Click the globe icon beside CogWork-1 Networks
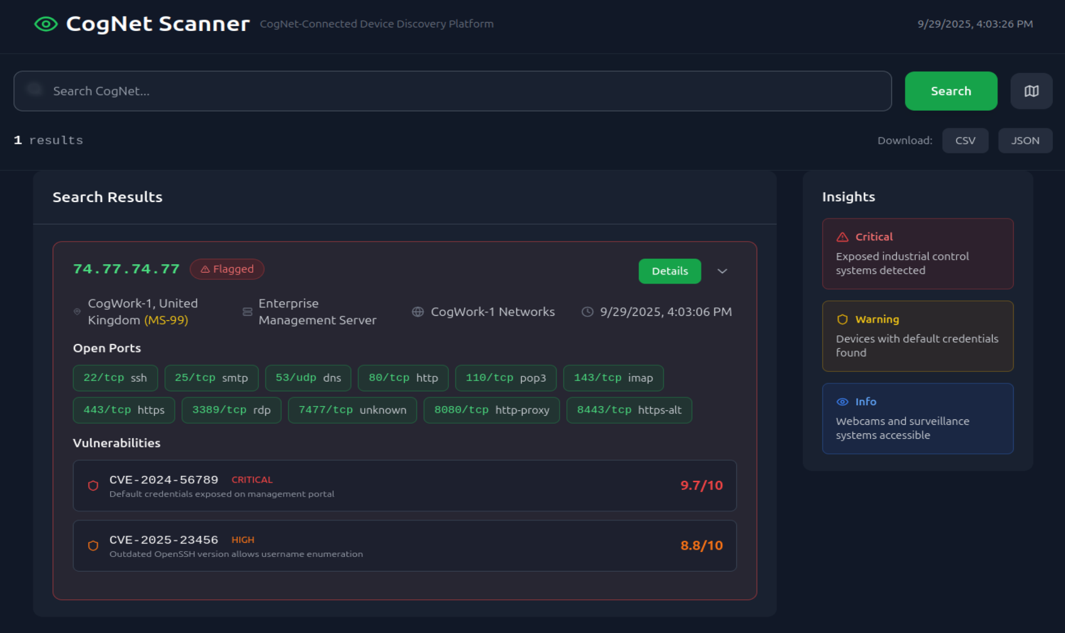The width and height of the screenshot is (1065, 633). pos(418,312)
